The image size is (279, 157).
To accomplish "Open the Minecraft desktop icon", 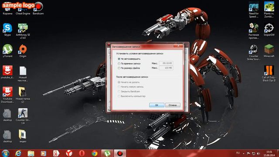I will (x=269, y=51).
